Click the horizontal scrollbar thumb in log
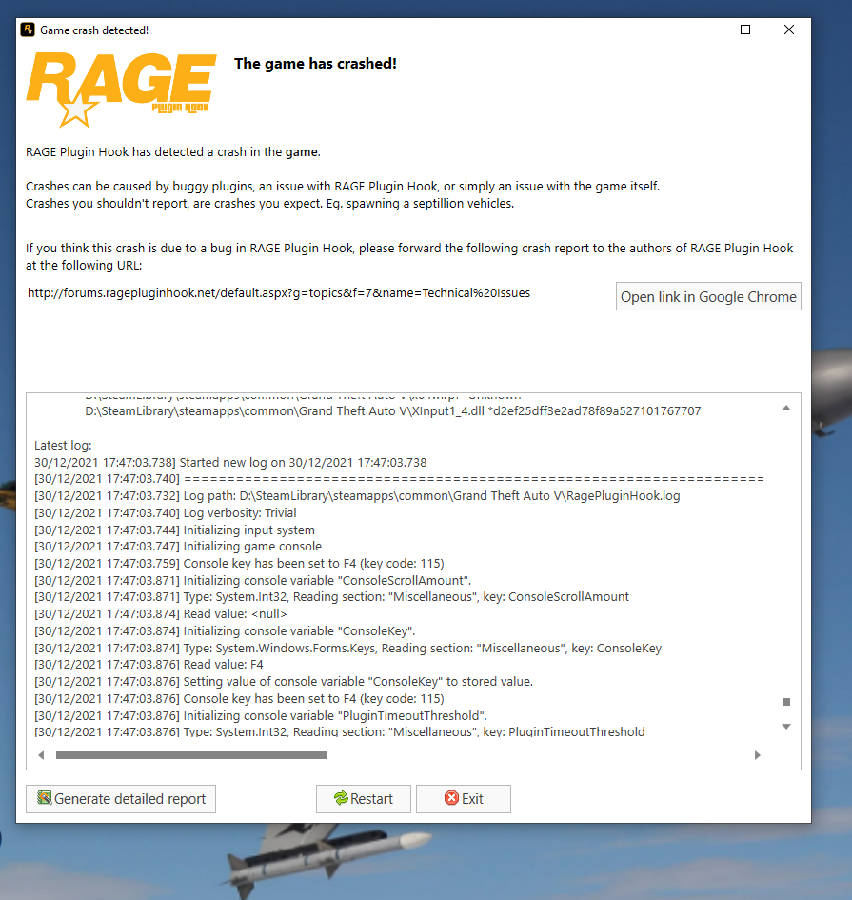The image size is (852, 900). pos(191,755)
